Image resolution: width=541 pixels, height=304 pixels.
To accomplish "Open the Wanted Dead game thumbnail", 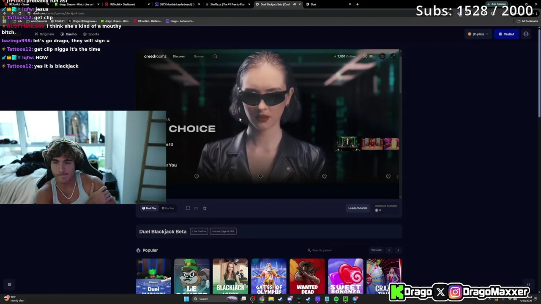I will point(307,276).
